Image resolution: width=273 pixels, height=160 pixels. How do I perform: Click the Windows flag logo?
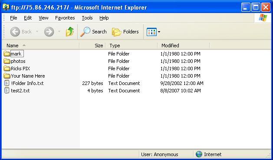tap(263, 18)
